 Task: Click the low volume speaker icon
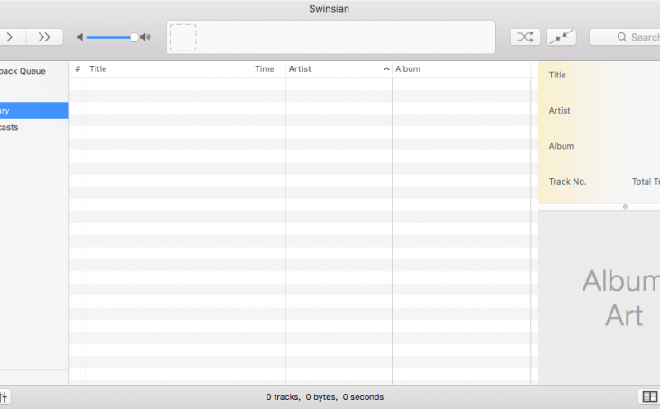tap(80, 38)
